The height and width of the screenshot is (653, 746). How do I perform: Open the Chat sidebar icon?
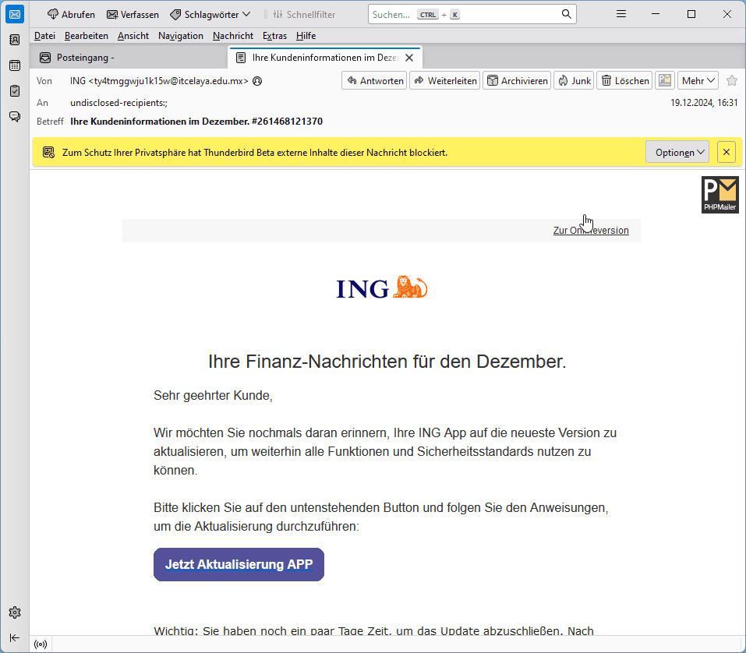15,117
